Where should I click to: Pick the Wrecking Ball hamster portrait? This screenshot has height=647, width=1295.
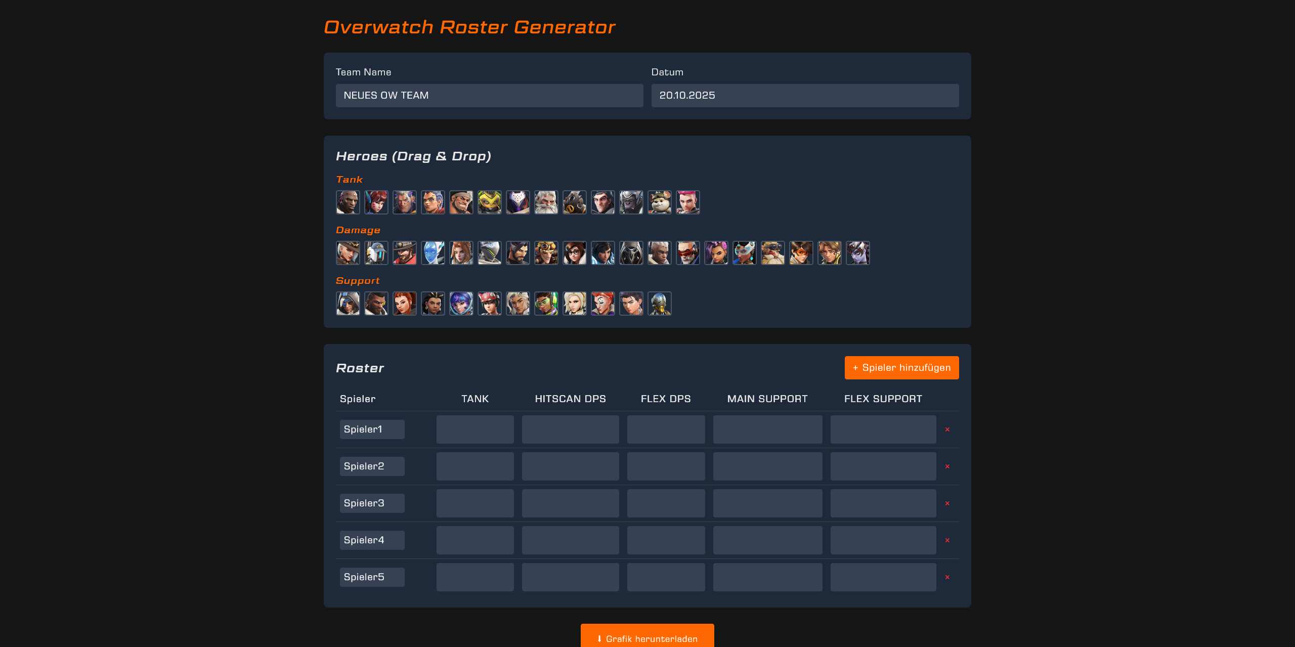point(659,202)
